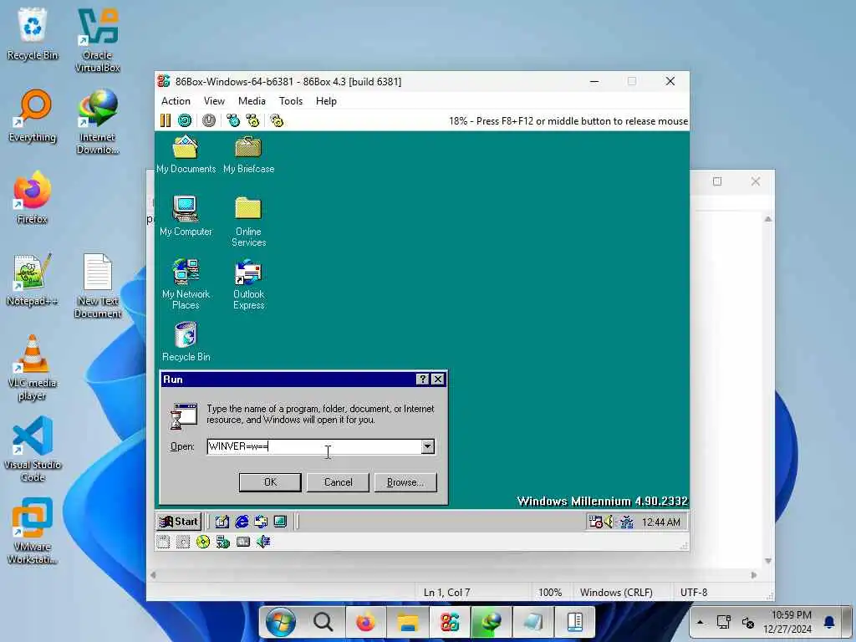Maximize the background Notepad window
The image size is (856, 642).
[x=717, y=181]
